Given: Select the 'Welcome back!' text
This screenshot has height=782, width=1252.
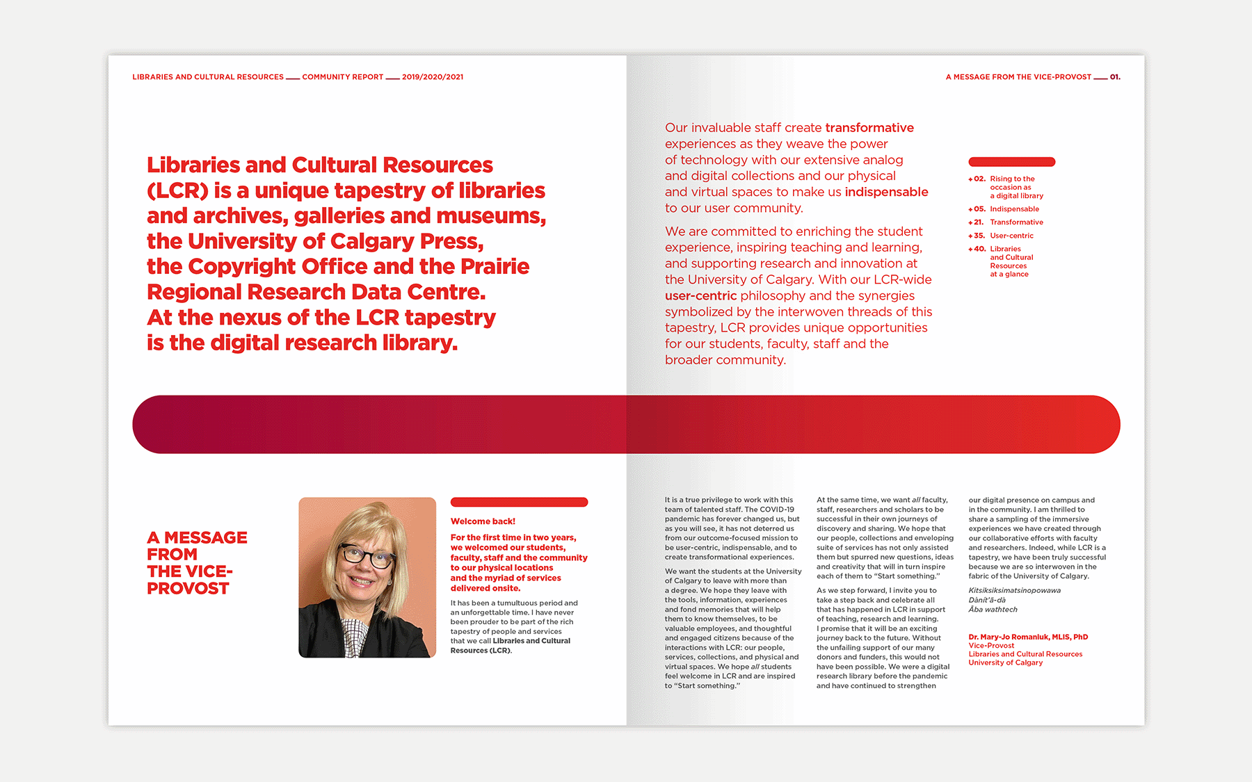Looking at the screenshot, I should click(x=483, y=521).
